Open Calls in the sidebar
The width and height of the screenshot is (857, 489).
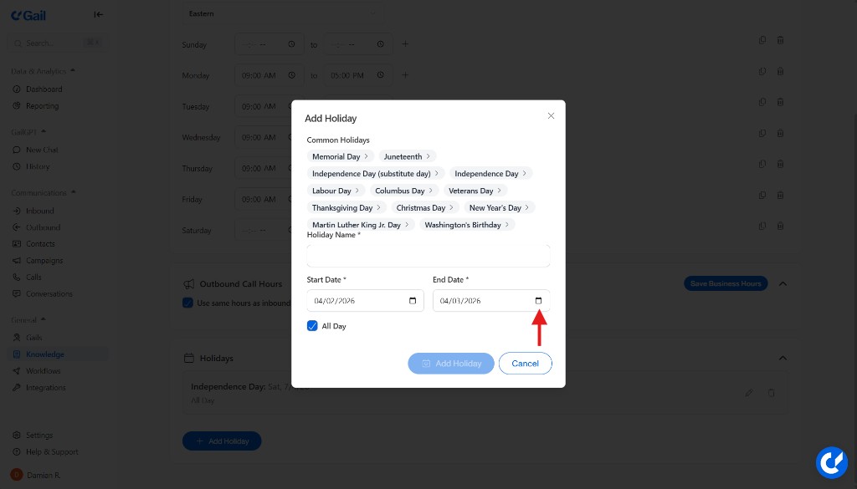[33, 278]
